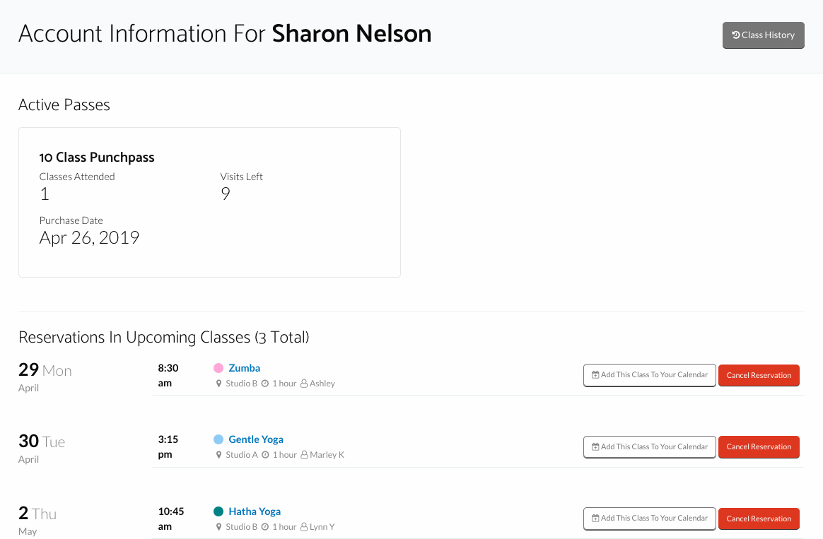Open the Zumba class link
The image size is (823, 539).
(244, 368)
